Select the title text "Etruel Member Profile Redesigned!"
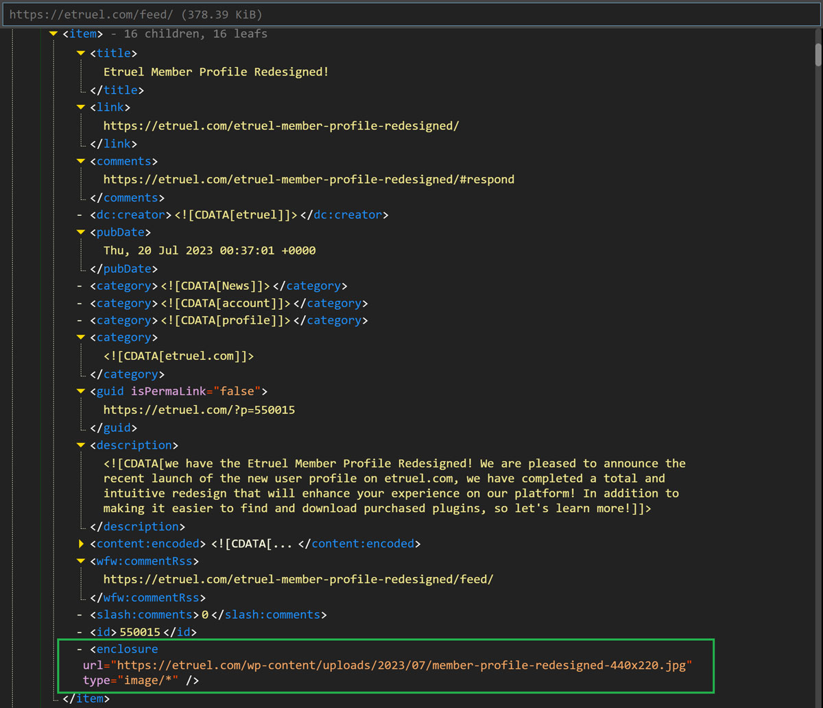Image resolution: width=823 pixels, height=708 pixels. (216, 71)
